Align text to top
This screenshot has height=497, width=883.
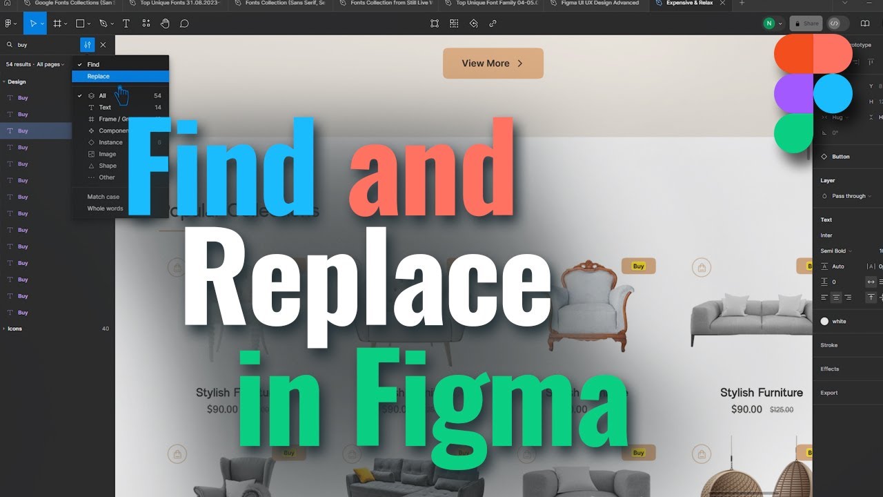tap(871, 298)
